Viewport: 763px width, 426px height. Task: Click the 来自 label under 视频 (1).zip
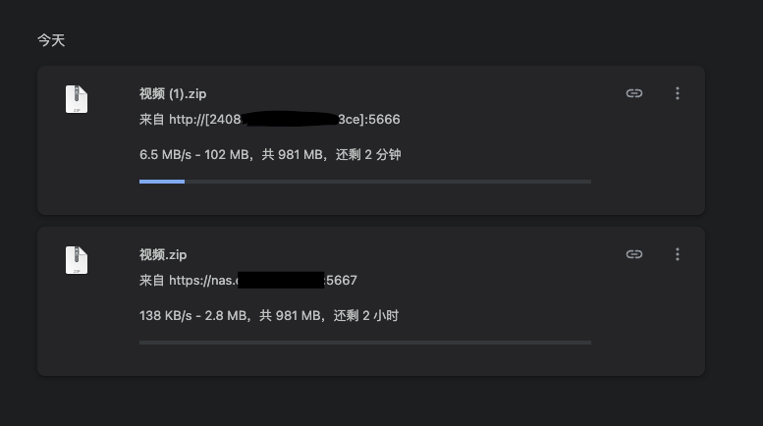152,120
